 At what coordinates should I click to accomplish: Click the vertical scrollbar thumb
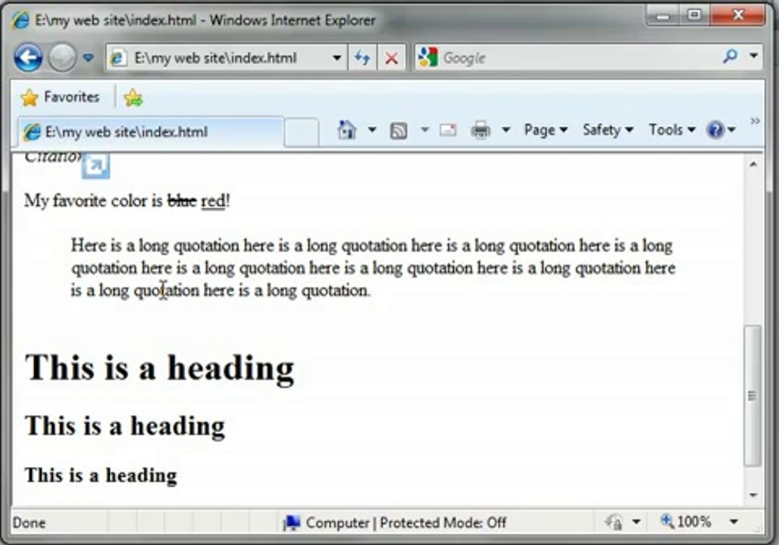752,396
